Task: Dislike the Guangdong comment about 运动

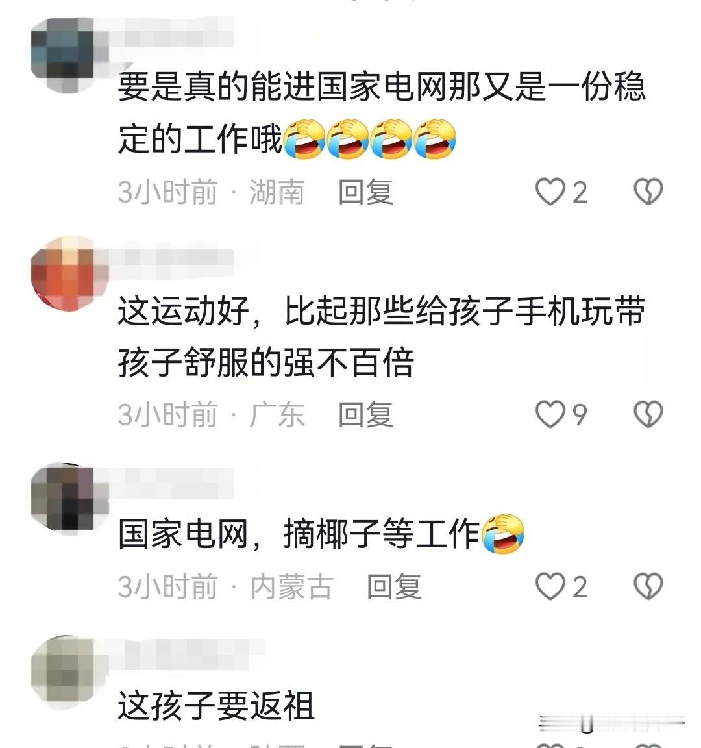Action: (x=648, y=414)
